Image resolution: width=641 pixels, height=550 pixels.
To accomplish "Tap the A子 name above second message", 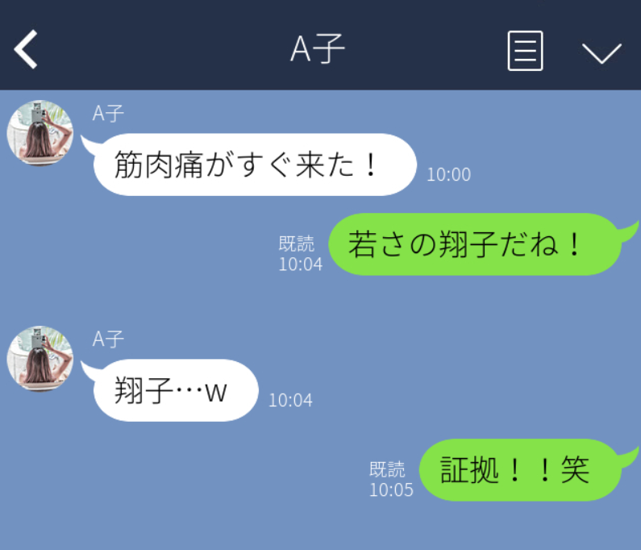I will (108, 339).
